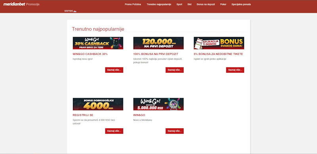Click the Serbian flag icon
The width and height of the screenshot is (317, 154).
tap(75, 11)
